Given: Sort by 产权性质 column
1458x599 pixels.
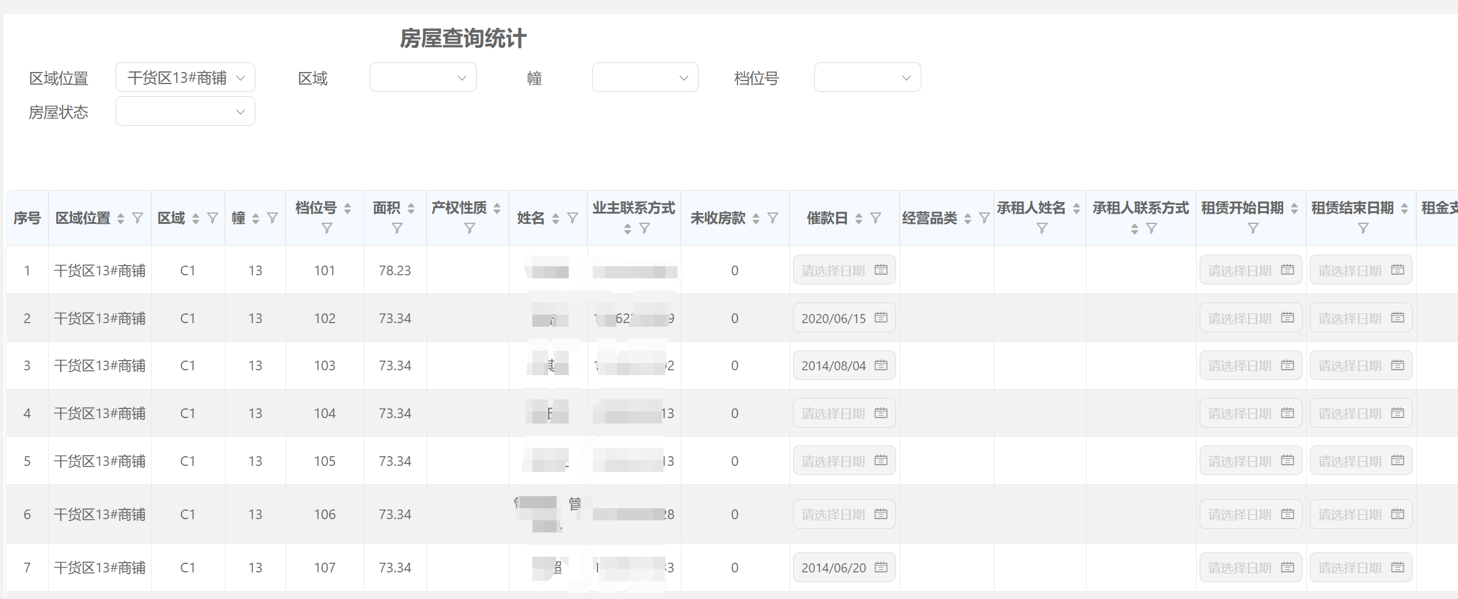Looking at the screenshot, I should tap(497, 208).
